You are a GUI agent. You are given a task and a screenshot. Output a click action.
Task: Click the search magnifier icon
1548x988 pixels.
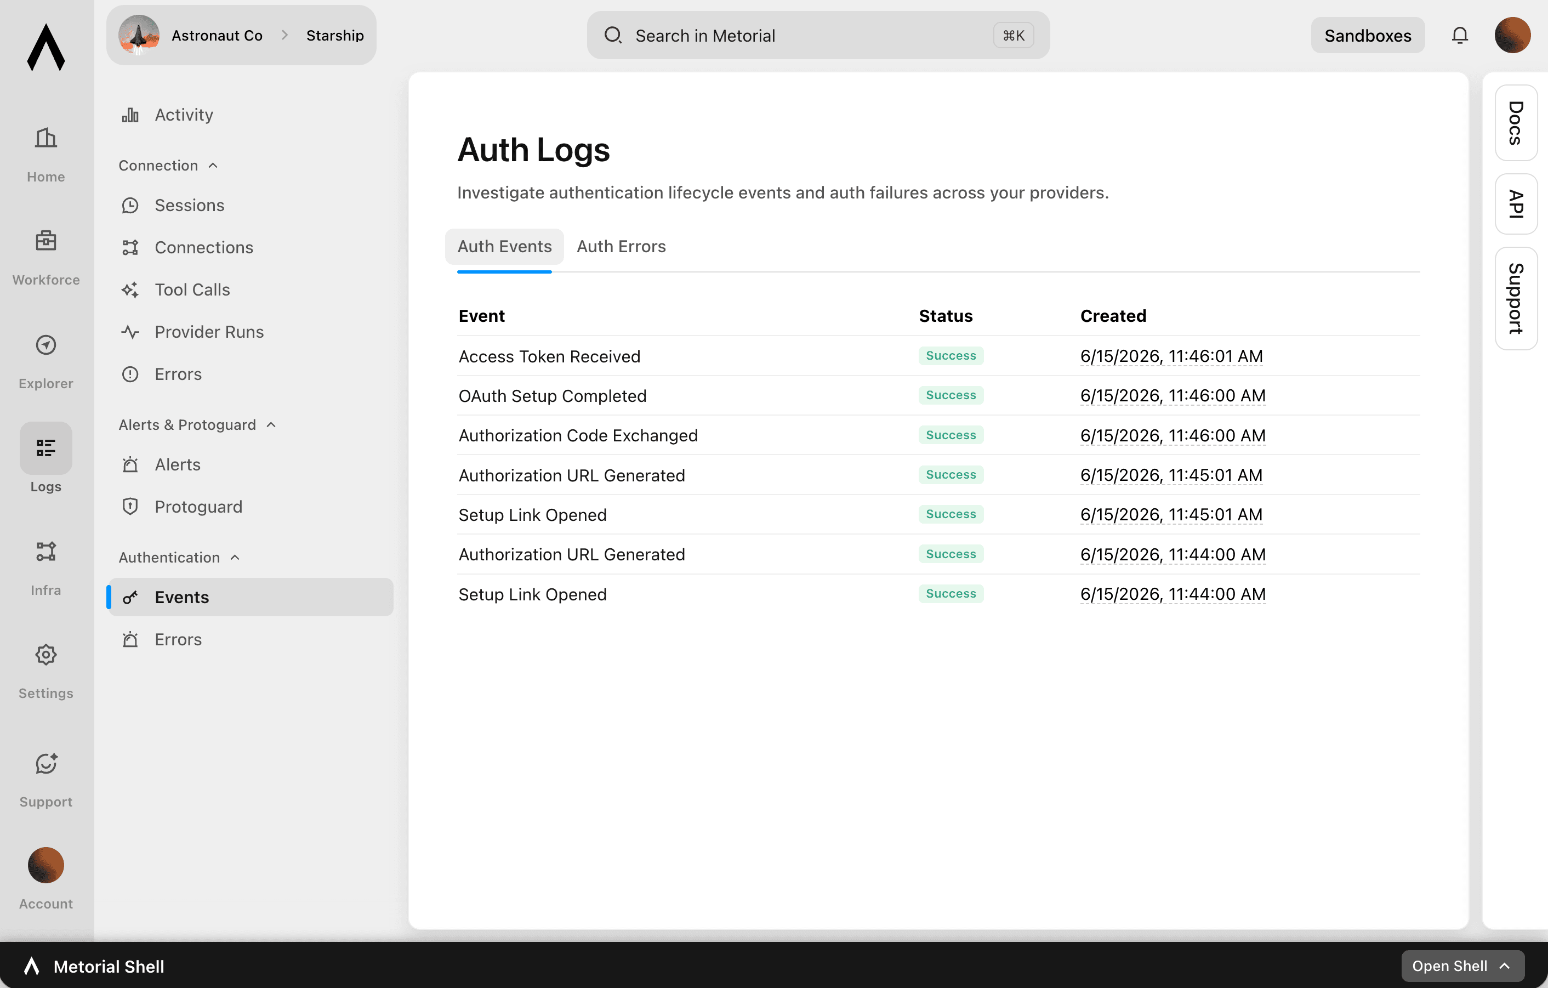pyautogui.click(x=613, y=35)
